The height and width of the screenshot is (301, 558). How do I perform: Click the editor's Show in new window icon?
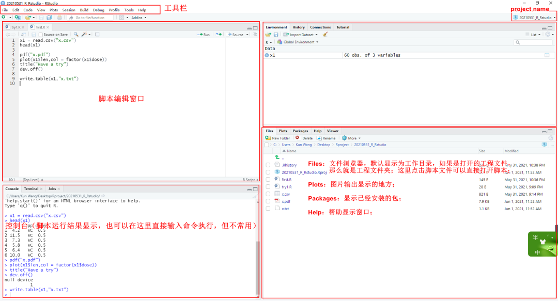pos(23,35)
